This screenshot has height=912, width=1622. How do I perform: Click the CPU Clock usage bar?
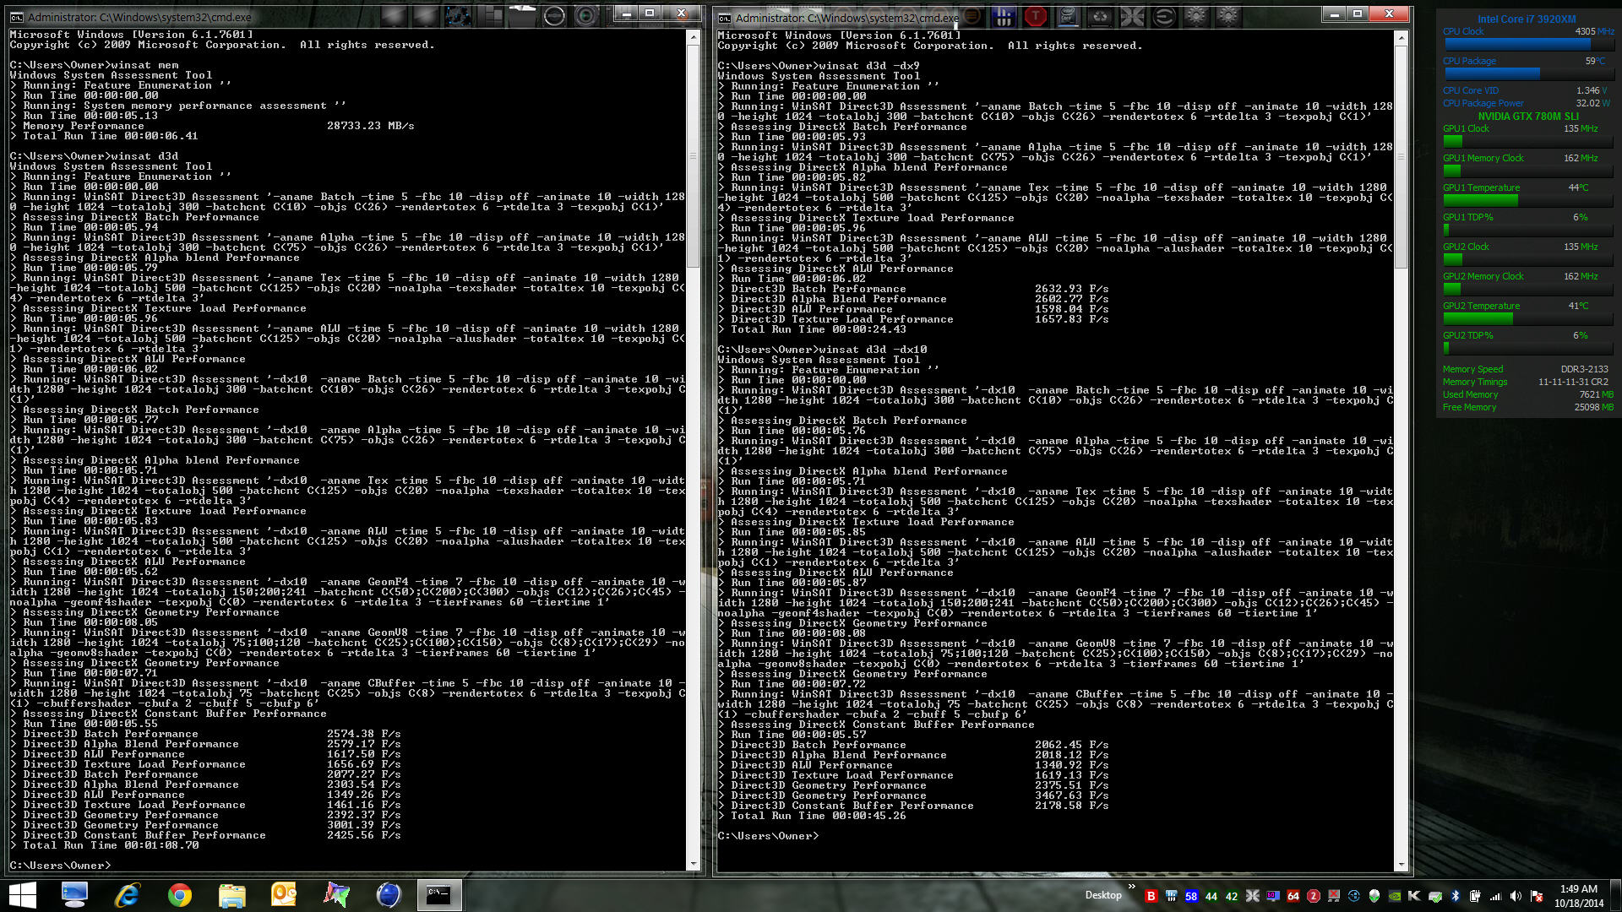(x=1528, y=44)
